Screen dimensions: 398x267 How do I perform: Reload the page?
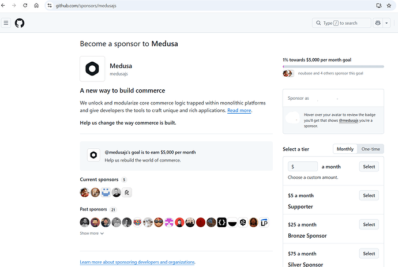point(25,5)
